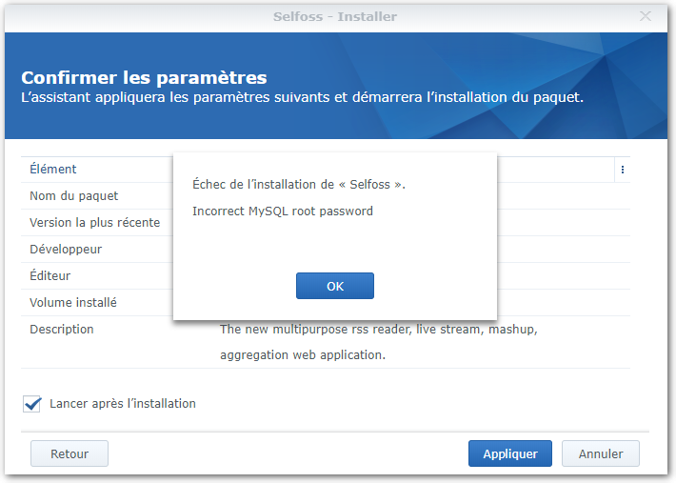
Task: Click the Élément column header
Action: (x=53, y=170)
